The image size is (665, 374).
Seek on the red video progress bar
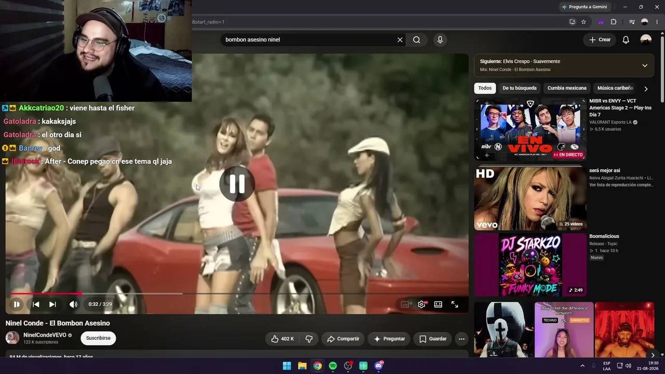click(236, 294)
